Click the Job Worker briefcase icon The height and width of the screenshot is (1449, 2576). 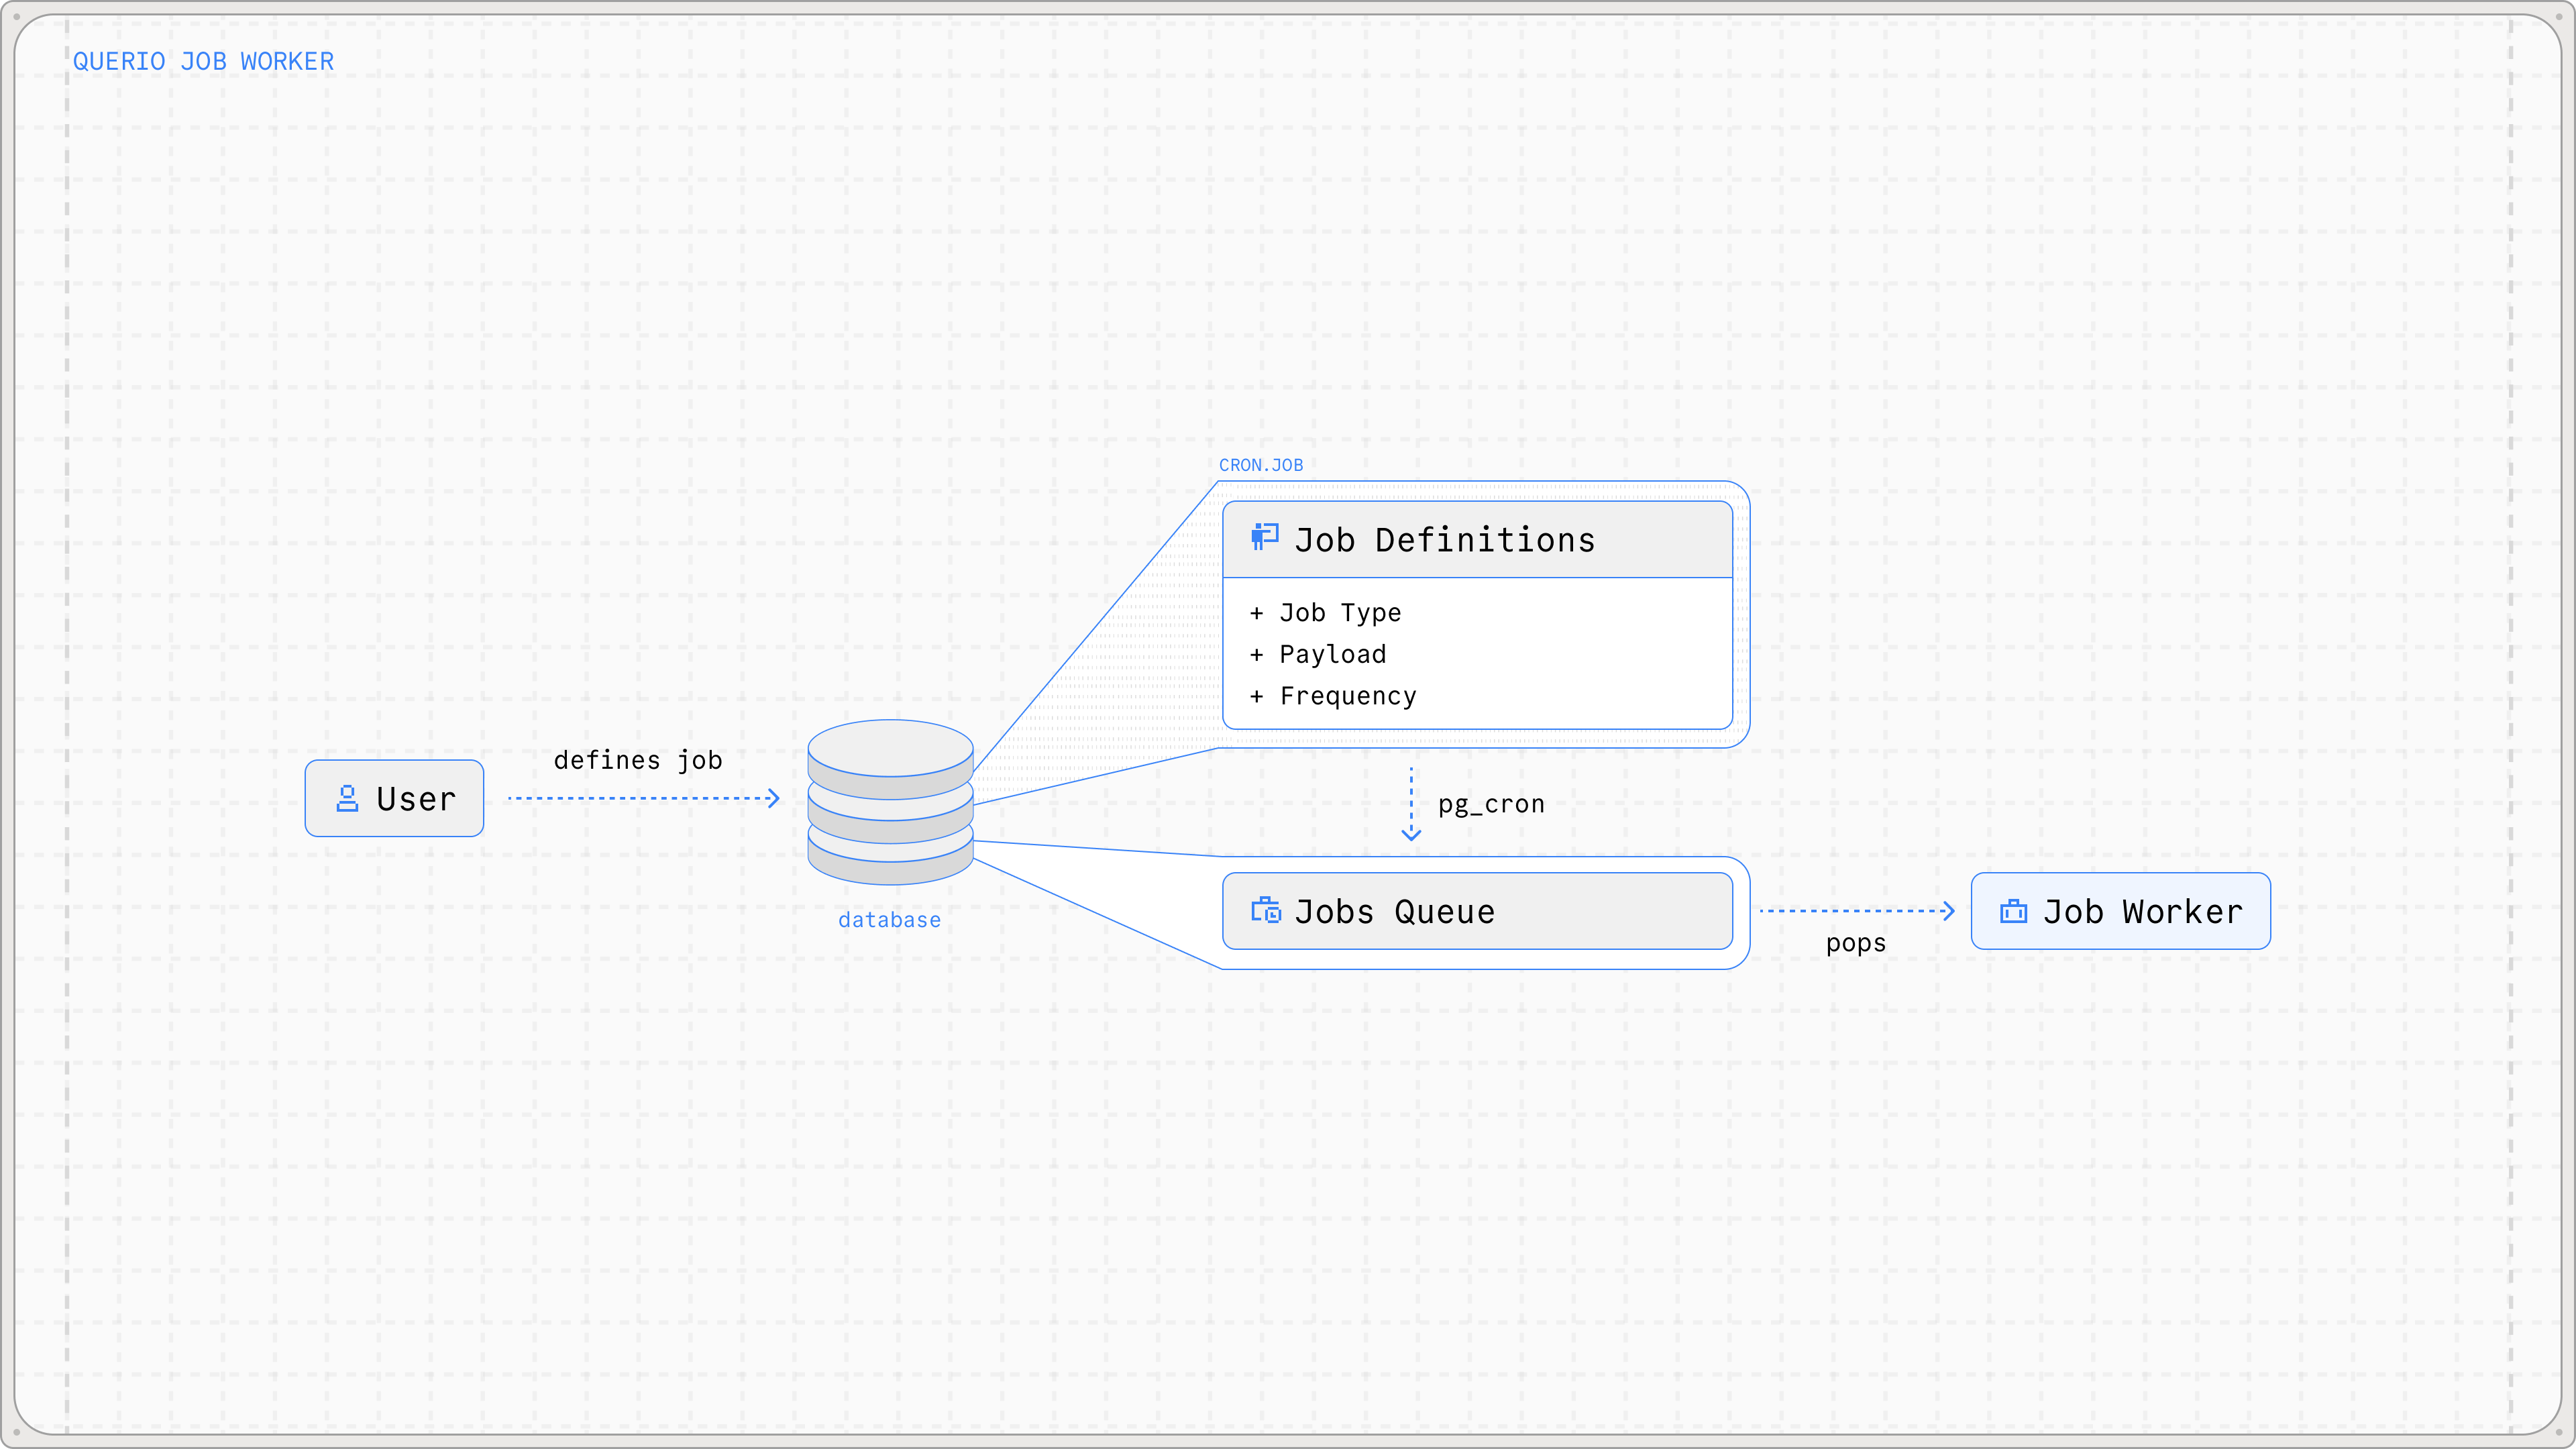pos(2013,910)
